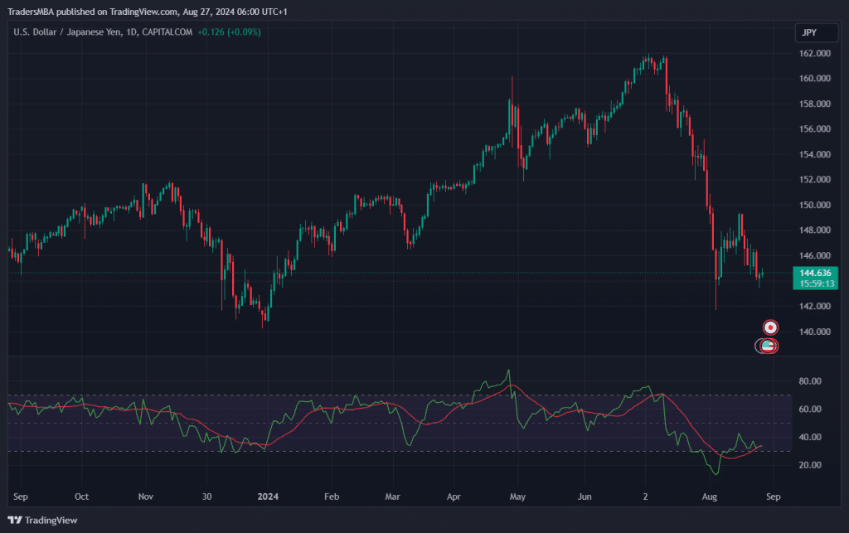Viewport: 849px width, 533px height.
Task: Click the 156.000 price axis label
Action: click(814, 129)
